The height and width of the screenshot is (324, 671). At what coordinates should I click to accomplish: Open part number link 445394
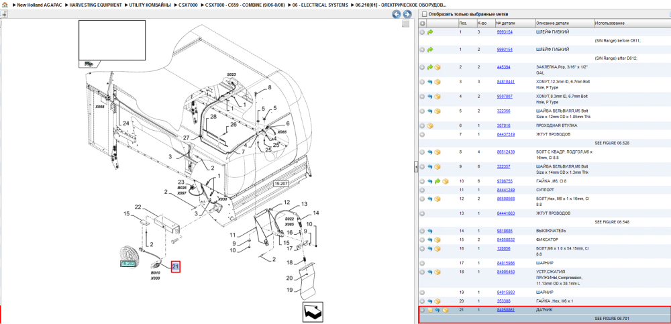click(503, 67)
